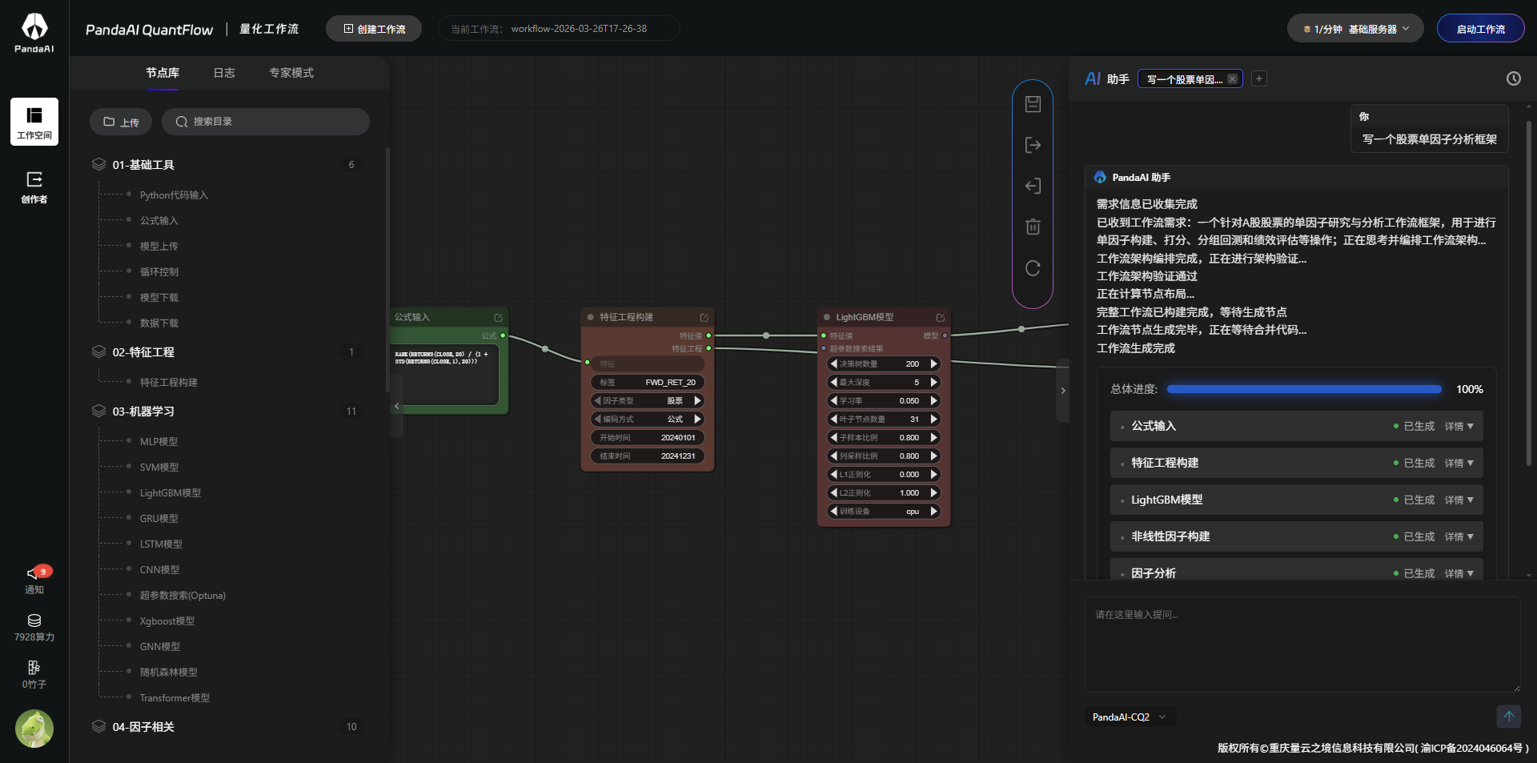Switch 因子类型 to the next option

(697, 401)
